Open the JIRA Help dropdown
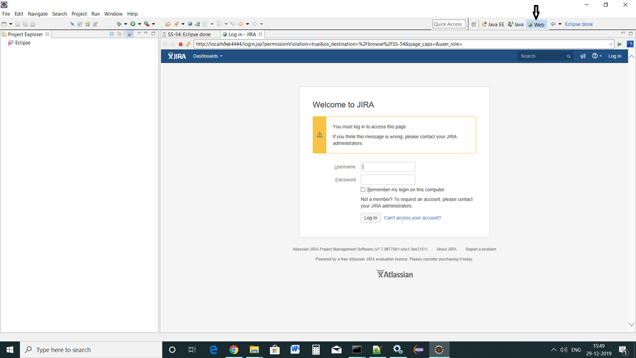Viewport: 636px width, 358px height. 597,56
